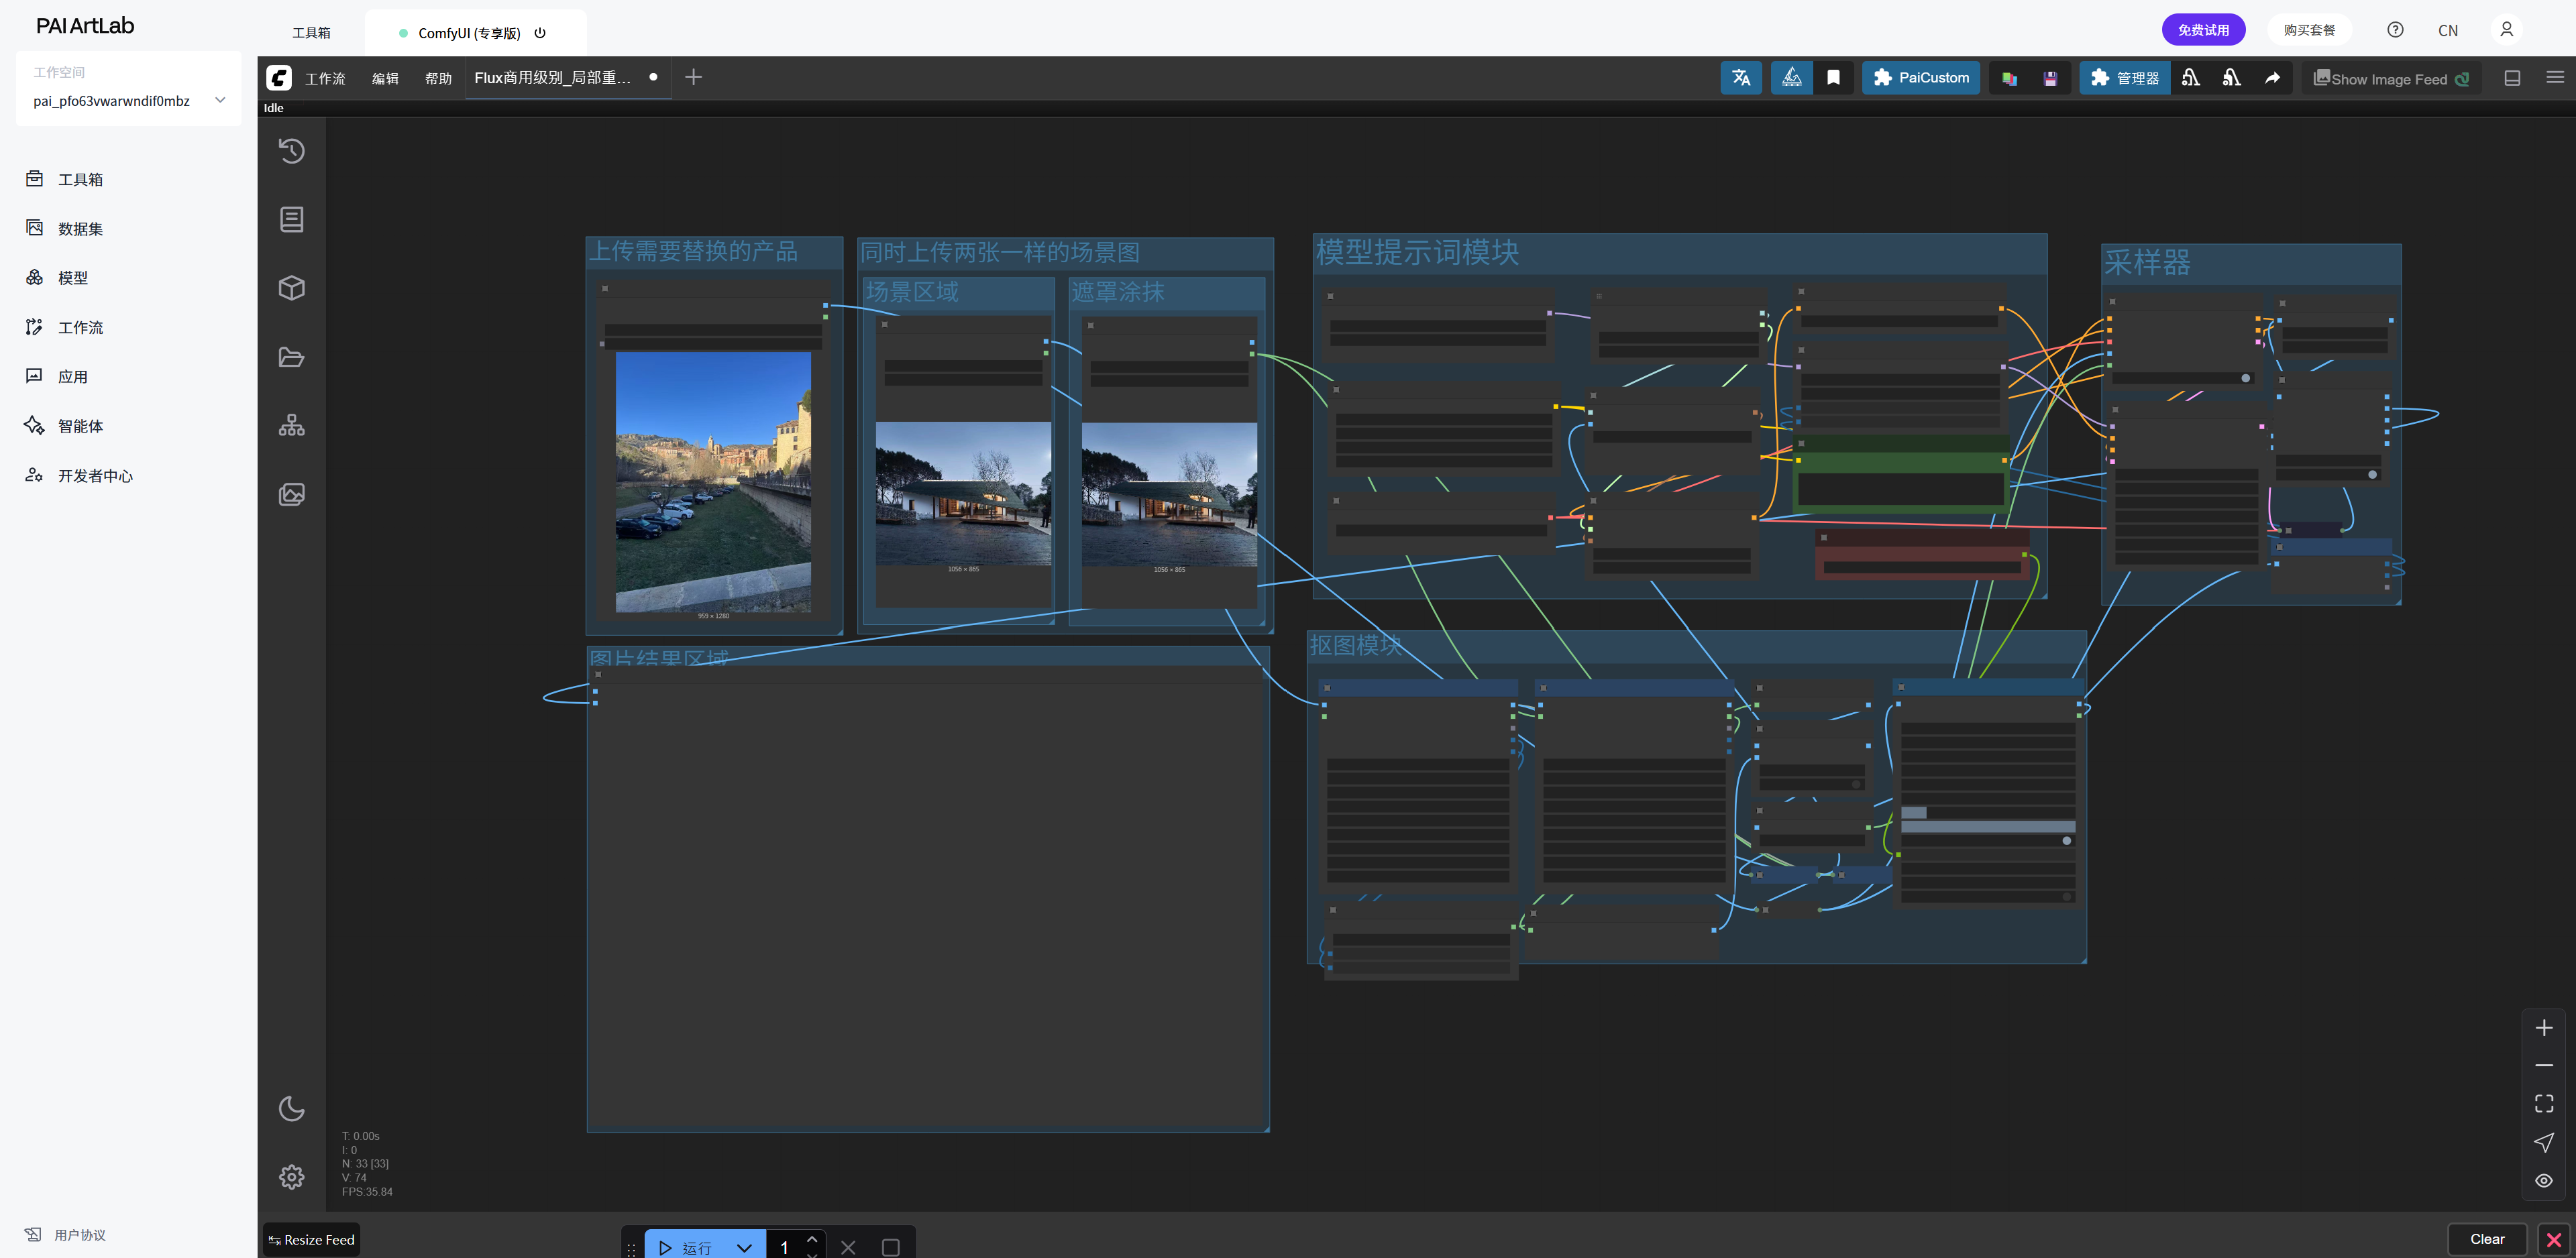
Task: Toggle the bottom panel icon
Action: point(2511,78)
